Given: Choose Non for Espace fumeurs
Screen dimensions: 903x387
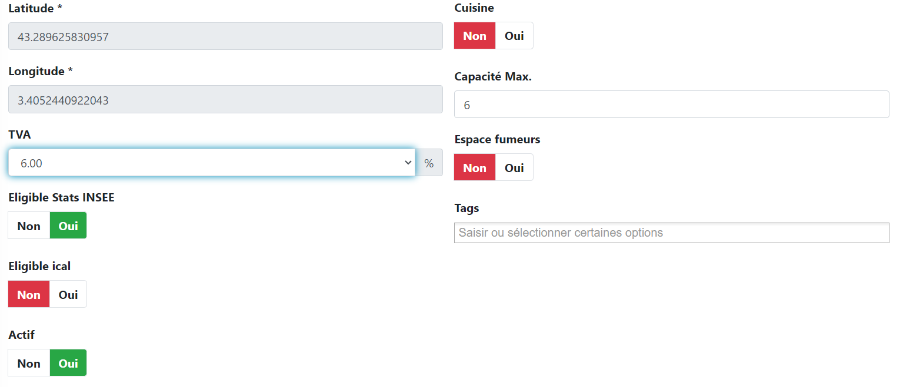Looking at the screenshot, I should pos(475,167).
